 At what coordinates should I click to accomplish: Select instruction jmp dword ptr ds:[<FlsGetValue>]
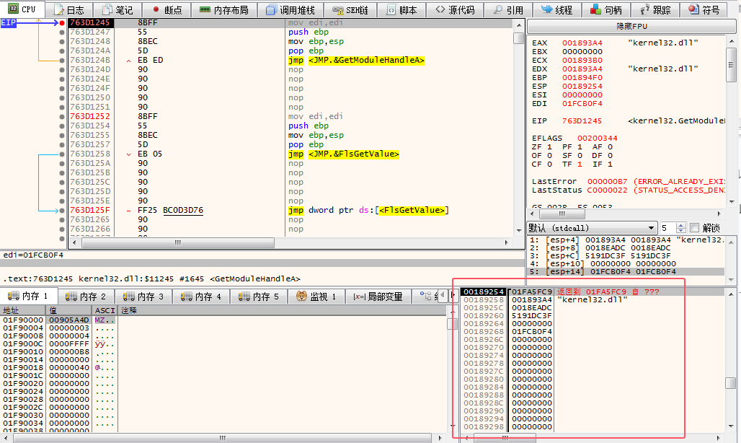(x=368, y=211)
